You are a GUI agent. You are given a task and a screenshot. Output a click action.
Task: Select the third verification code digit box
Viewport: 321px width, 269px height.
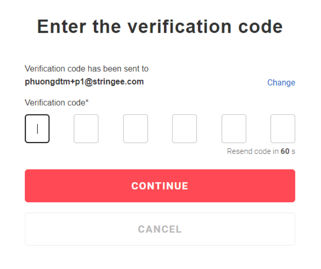click(135, 129)
